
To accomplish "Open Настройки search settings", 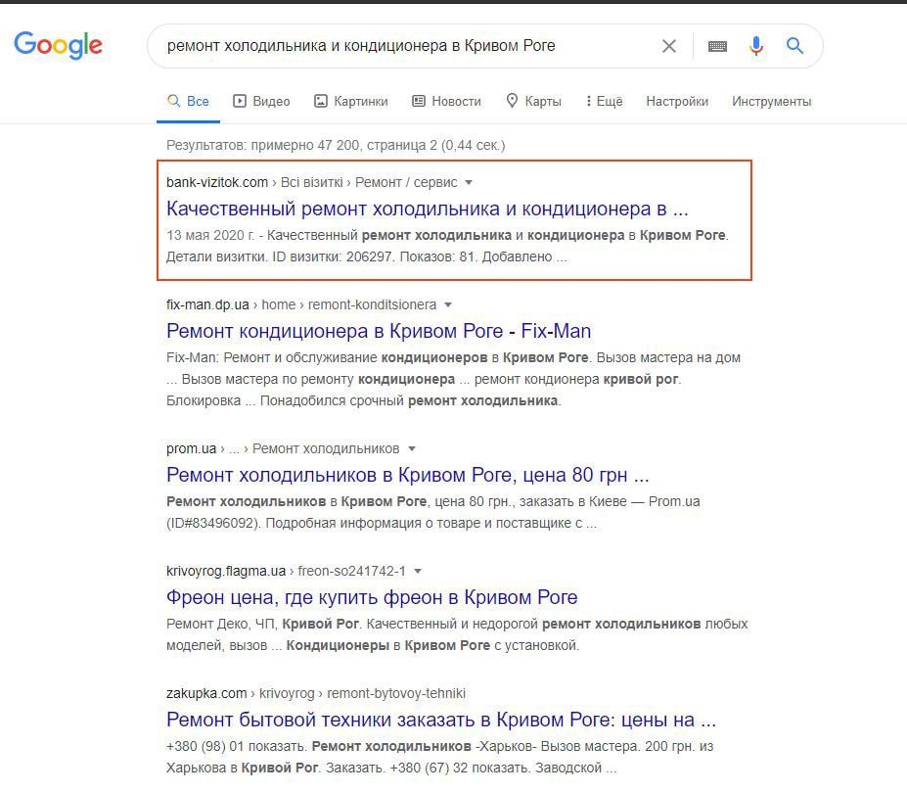I will pyautogui.click(x=677, y=101).
